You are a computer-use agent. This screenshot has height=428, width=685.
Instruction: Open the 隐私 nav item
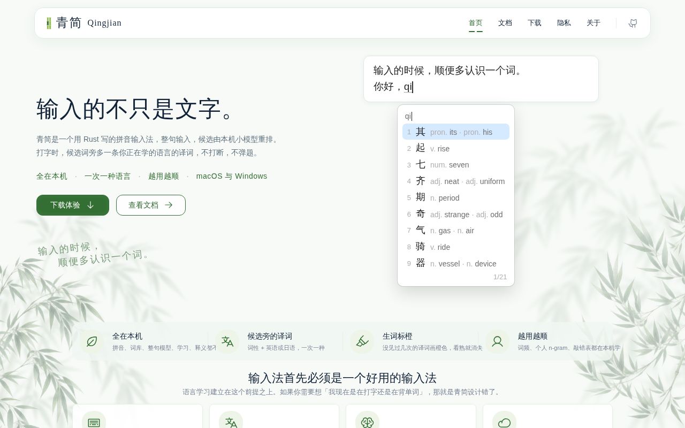coord(564,23)
